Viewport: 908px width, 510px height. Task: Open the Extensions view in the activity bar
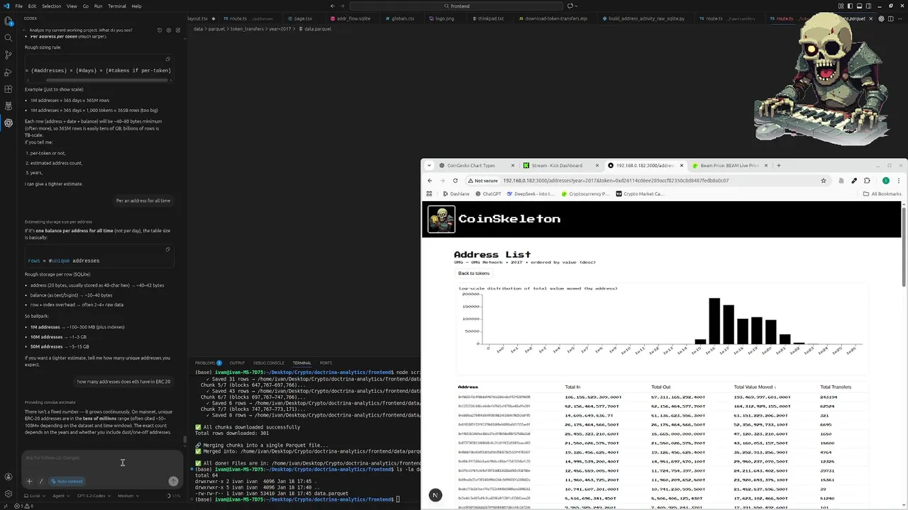point(8,89)
